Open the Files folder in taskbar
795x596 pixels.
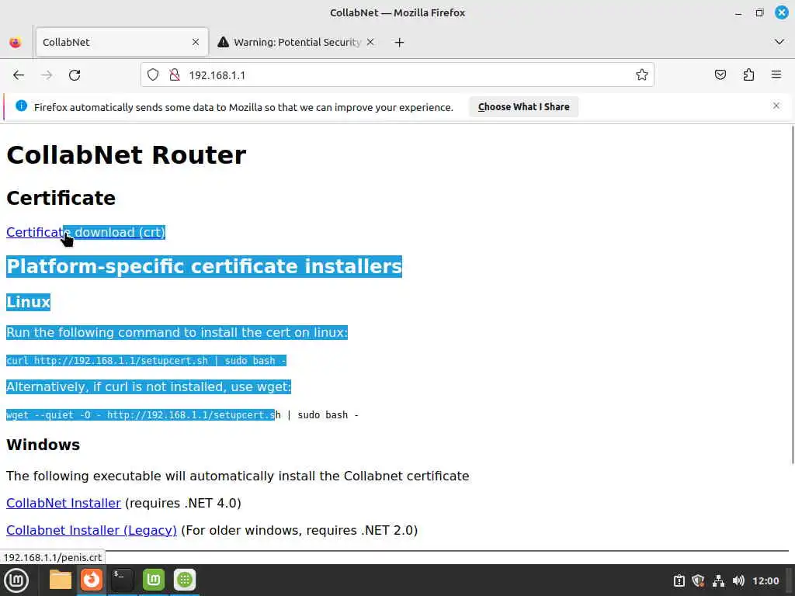(x=61, y=580)
